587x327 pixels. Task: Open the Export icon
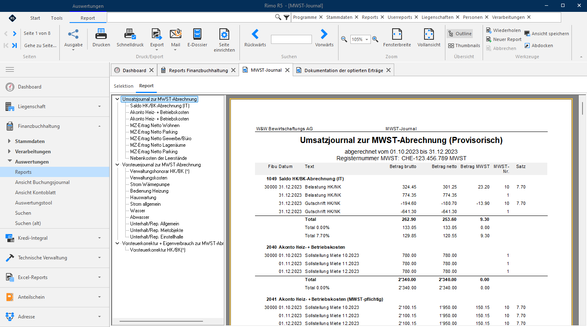(x=157, y=34)
